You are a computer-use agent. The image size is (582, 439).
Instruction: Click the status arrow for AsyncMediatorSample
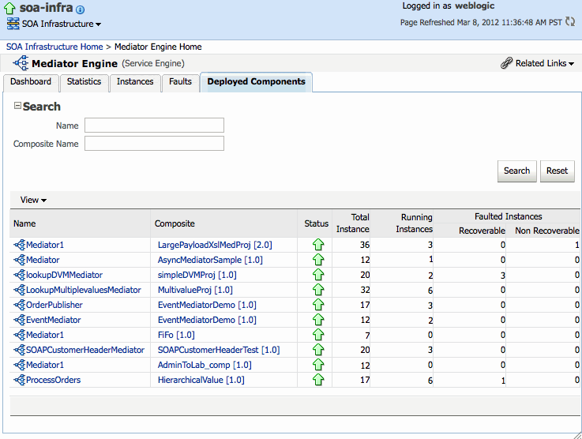(318, 260)
